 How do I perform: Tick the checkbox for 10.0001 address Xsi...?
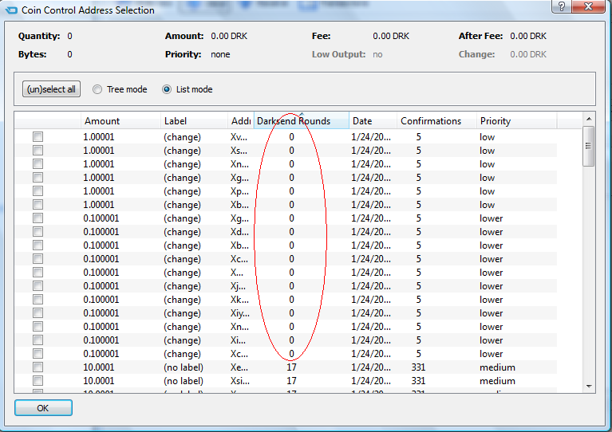click(x=38, y=380)
